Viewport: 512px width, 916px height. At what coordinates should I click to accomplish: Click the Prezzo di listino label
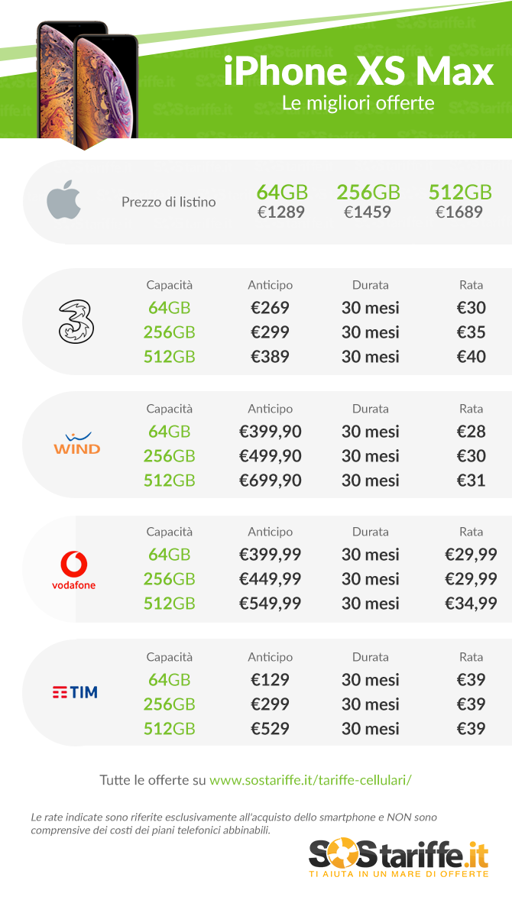click(x=168, y=202)
